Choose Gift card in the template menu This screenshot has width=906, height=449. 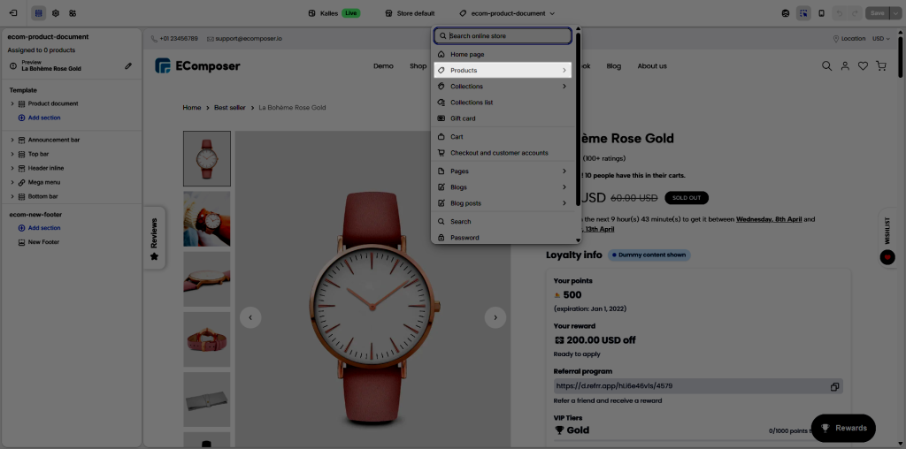click(463, 118)
